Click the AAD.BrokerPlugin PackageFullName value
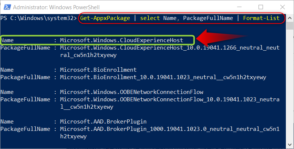Screen dimensions: 294x149 point(170,132)
